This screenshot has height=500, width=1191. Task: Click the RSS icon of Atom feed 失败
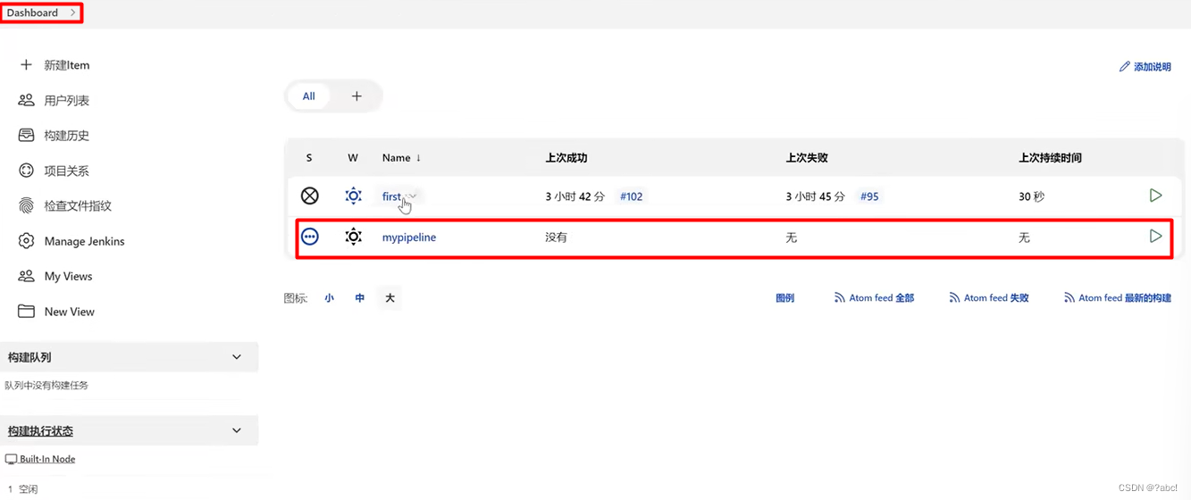[954, 298]
